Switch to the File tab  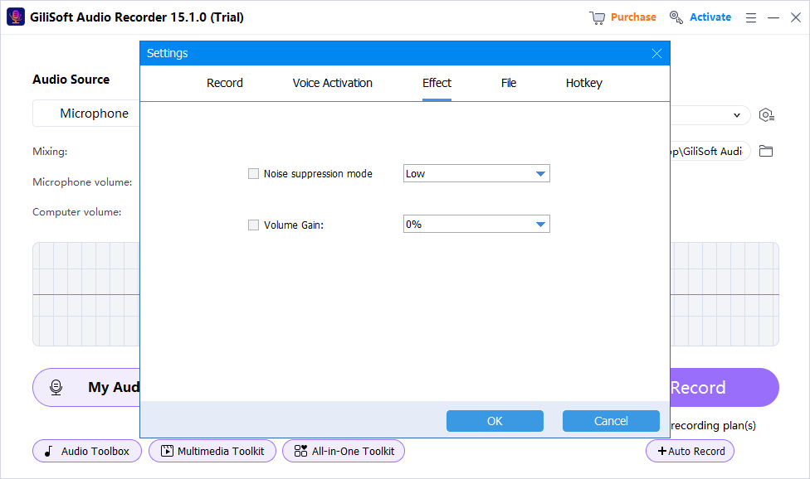point(508,83)
